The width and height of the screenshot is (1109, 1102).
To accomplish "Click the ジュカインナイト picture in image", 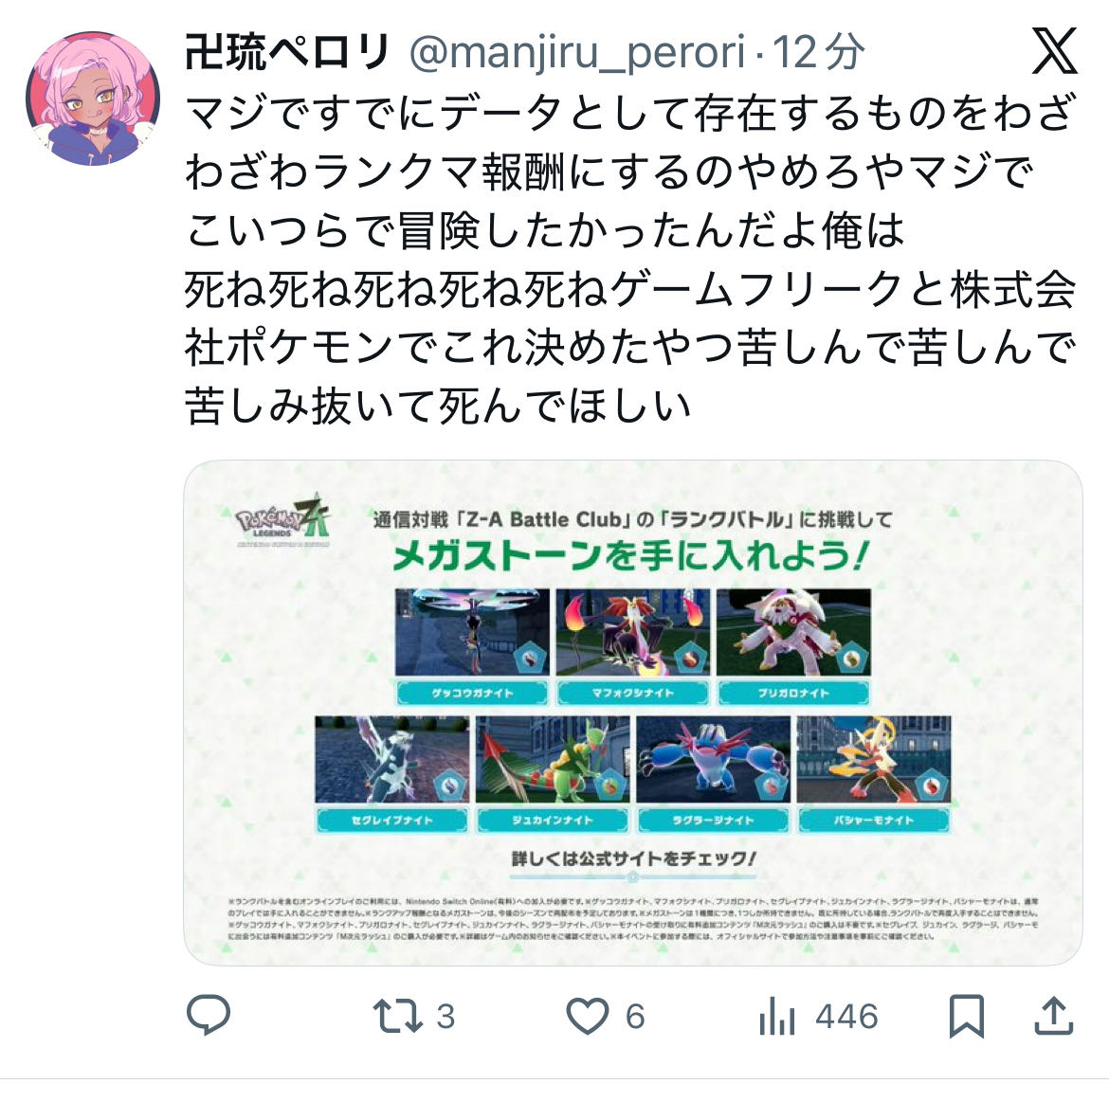I will coord(553,759).
